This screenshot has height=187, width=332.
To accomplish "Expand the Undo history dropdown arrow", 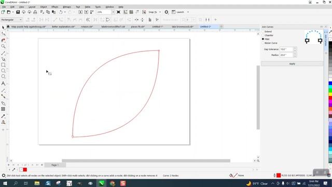I will point(65,12).
